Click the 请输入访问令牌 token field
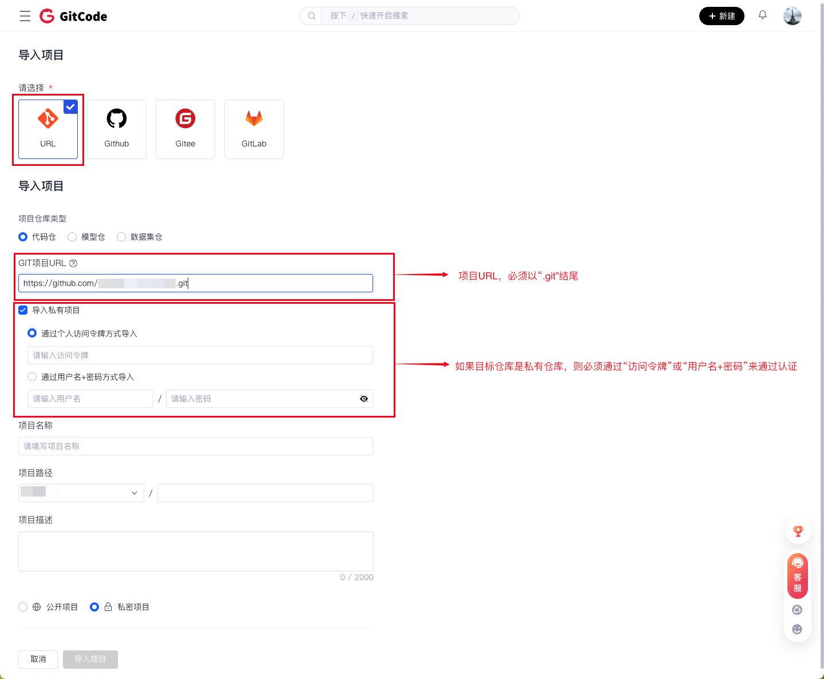This screenshot has height=679, width=824. coord(200,355)
